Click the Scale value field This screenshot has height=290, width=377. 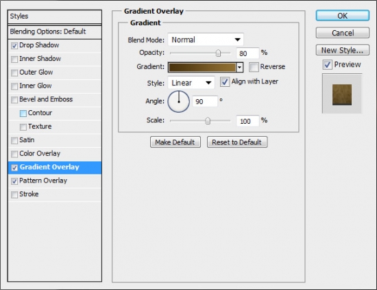click(x=247, y=121)
